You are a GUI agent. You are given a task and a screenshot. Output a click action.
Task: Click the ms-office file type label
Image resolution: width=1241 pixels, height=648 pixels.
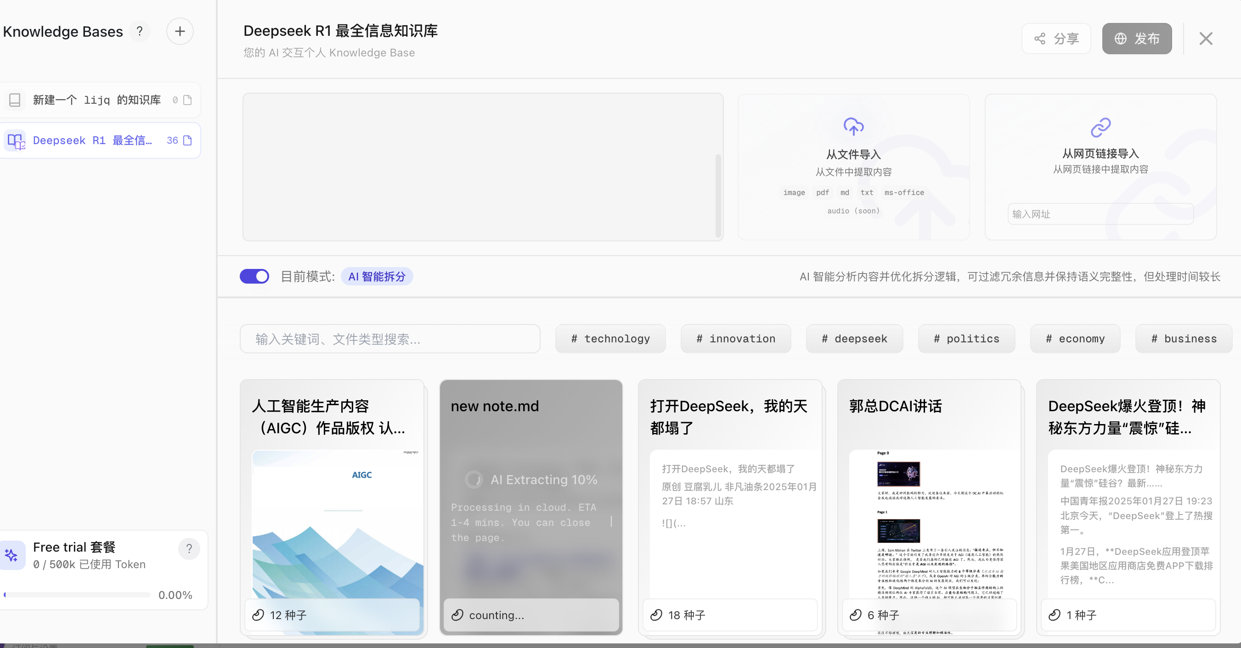(904, 193)
